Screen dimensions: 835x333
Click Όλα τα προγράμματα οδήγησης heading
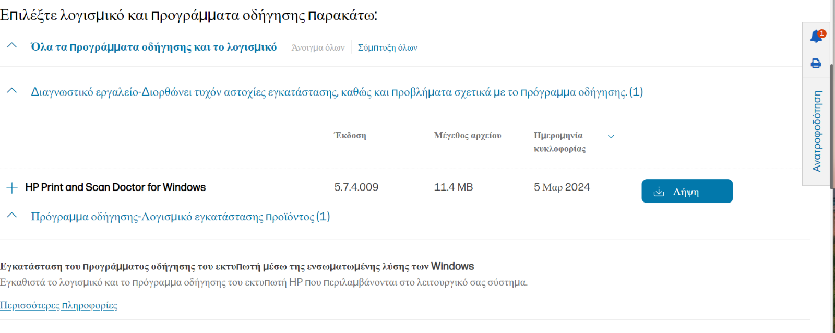click(x=153, y=47)
